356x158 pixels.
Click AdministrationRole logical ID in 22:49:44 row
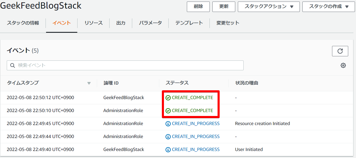(123, 137)
